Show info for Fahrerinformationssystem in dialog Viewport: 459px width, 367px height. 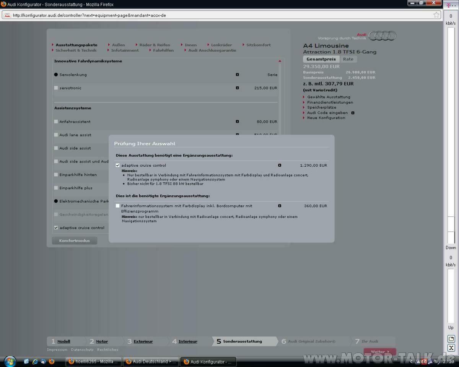tap(280, 206)
